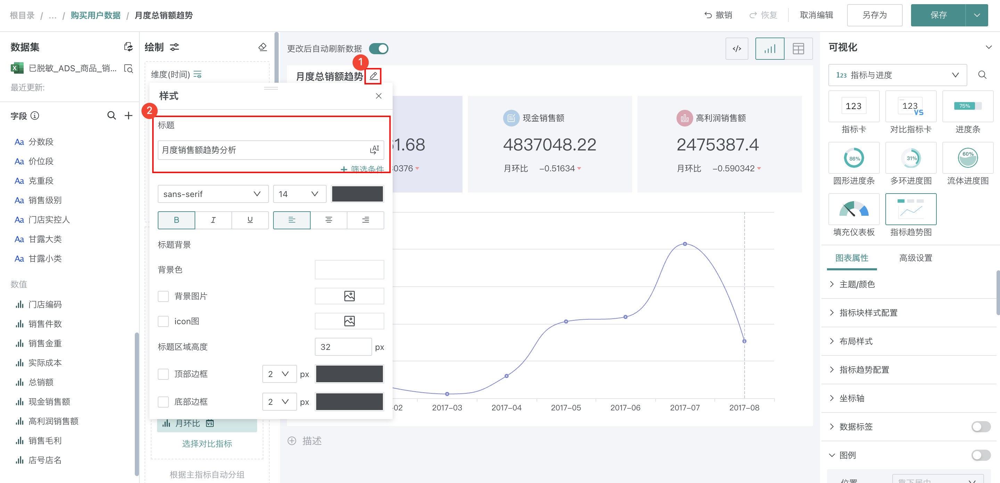Viewport: 1000px width, 483px height.
Task: Click the pencil edit icon beside chart title
Action: (x=373, y=76)
